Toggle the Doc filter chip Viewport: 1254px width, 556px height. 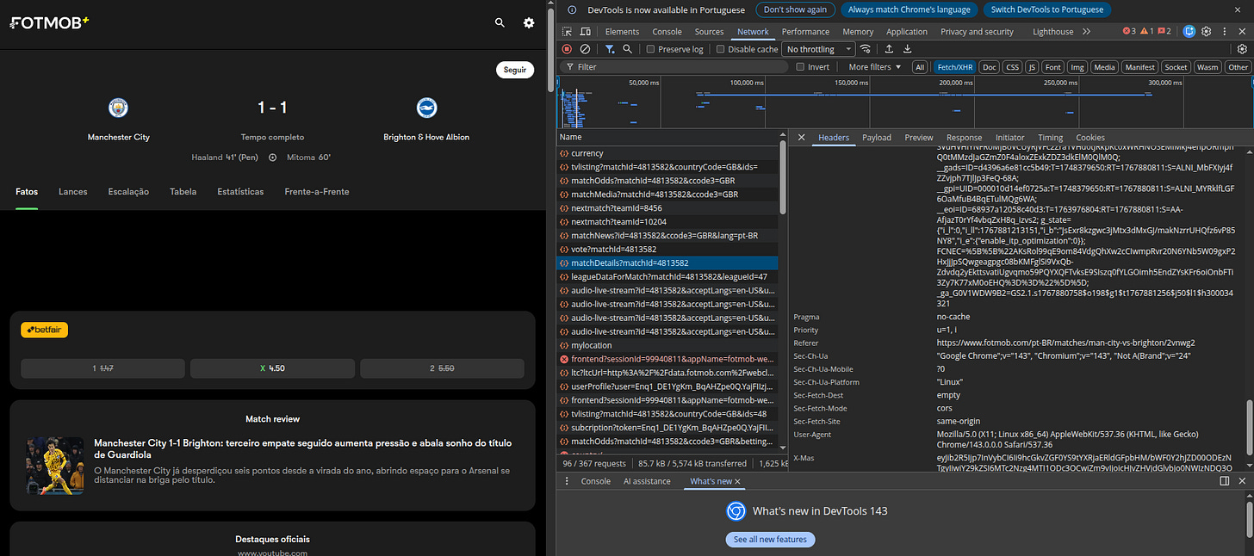pos(990,66)
